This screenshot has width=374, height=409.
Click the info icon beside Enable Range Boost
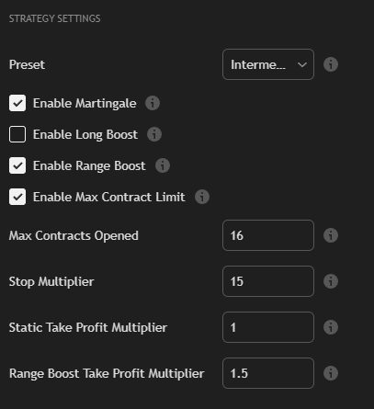(163, 165)
